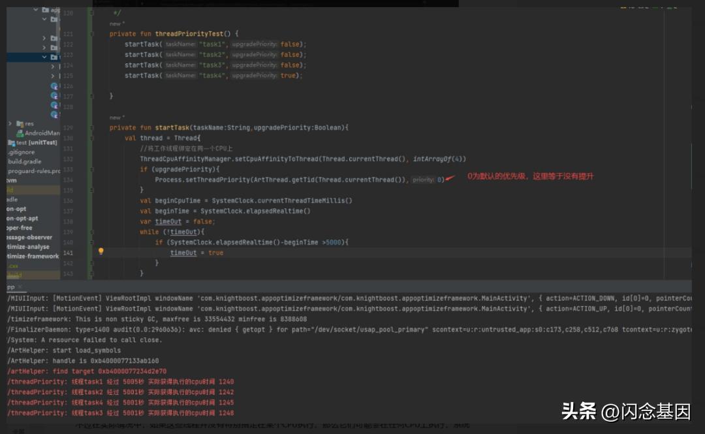This screenshot has width=705, height=434.
Task: Collapse the highlighted selected folder in tree
Action: pyautogui.click(x=44, y=57)
